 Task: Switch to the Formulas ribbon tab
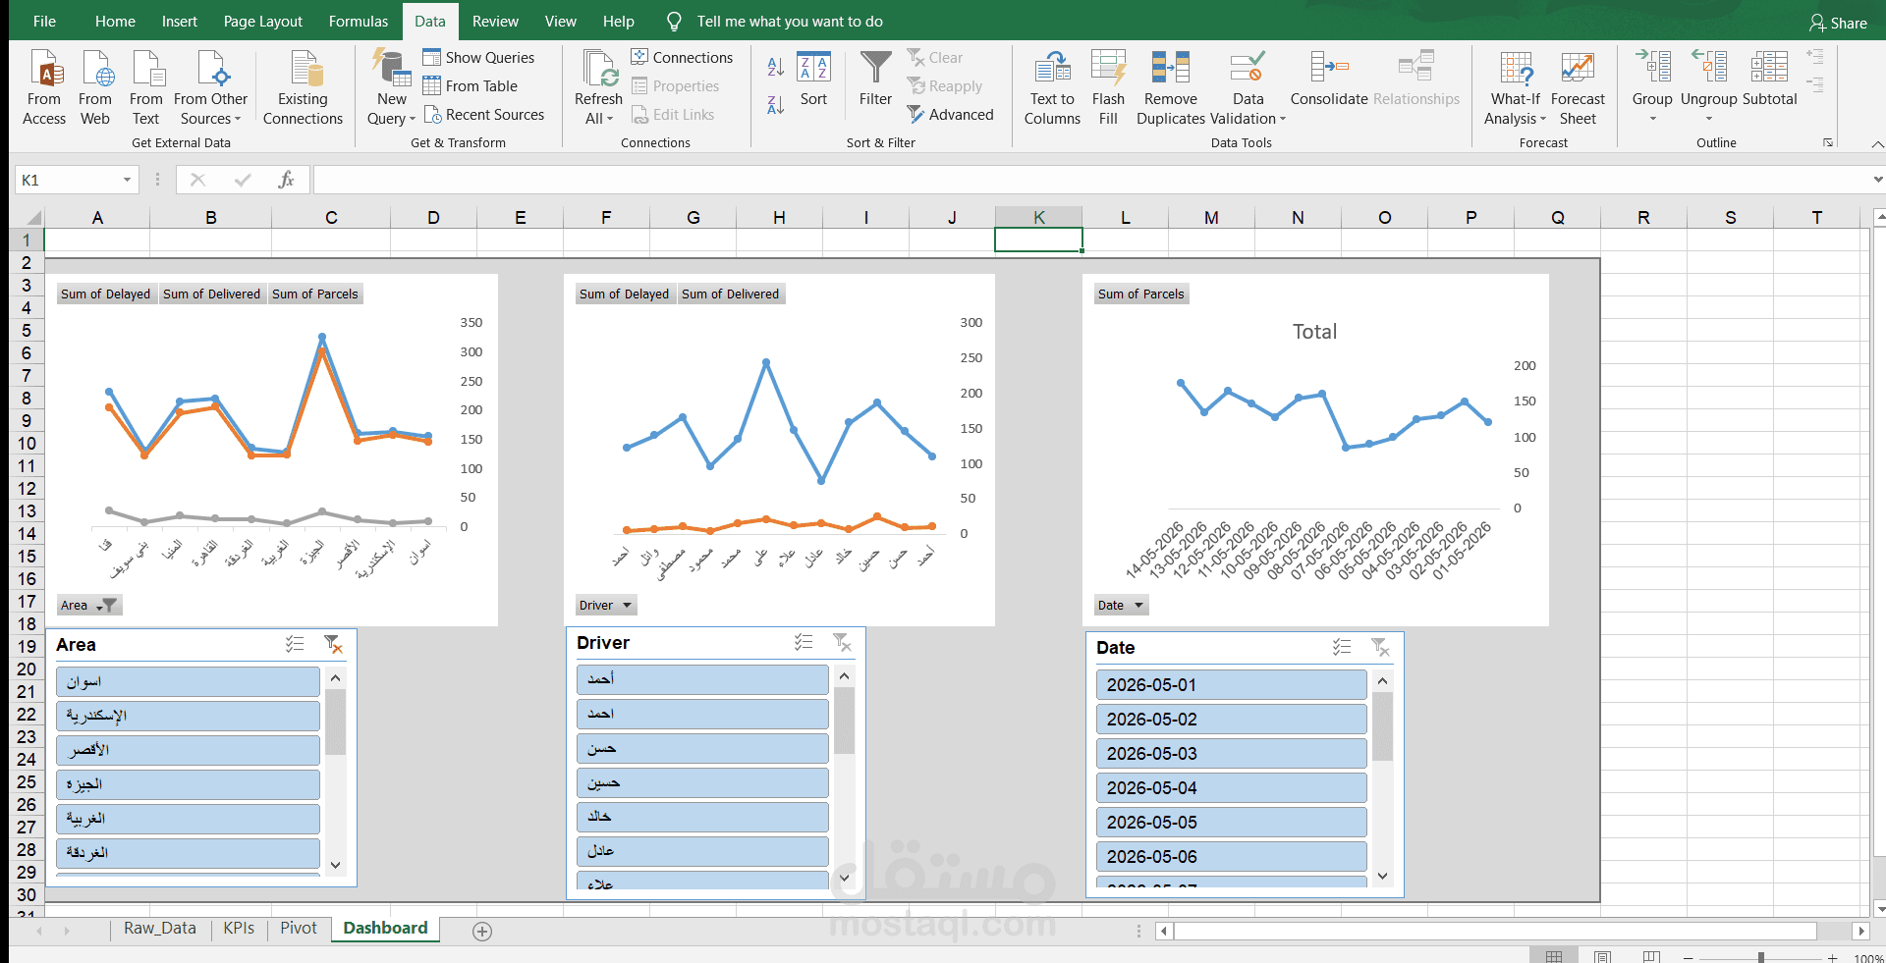click(x=358, y=22)
